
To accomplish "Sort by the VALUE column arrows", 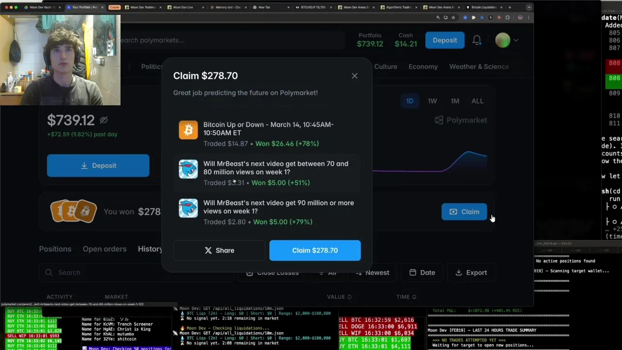I will (x=349, y=297).
